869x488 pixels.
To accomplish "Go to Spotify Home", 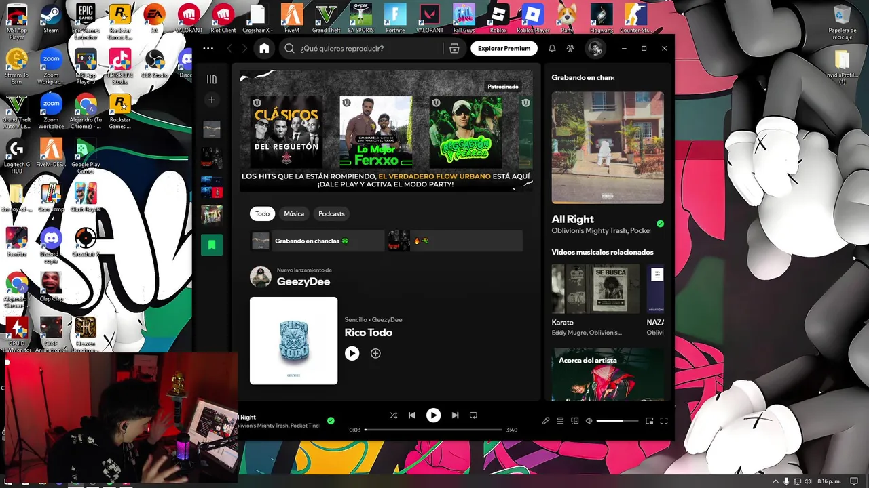I will [264, 48].
